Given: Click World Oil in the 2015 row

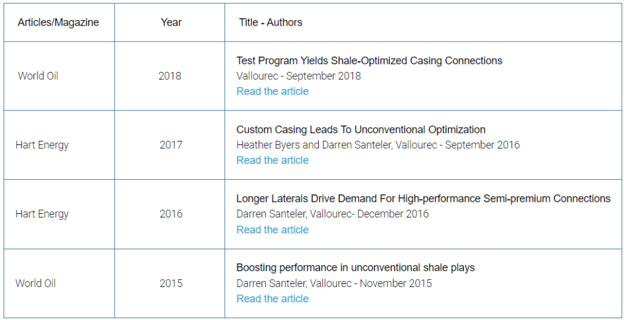Looking at the screenshot, I should (x=36, y=283).
